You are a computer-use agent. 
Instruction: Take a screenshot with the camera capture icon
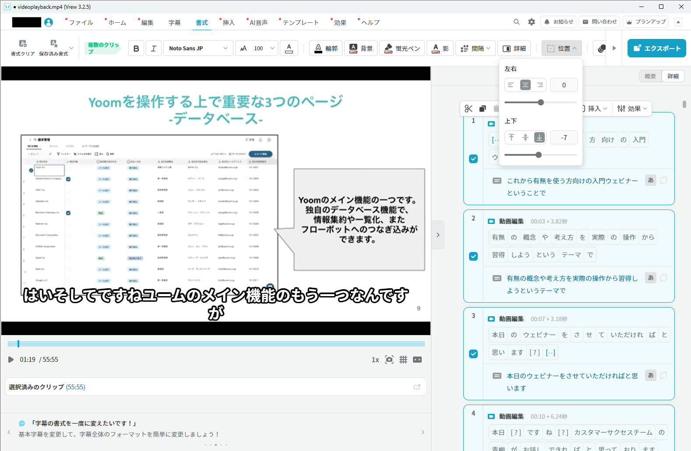coord(389,360)
